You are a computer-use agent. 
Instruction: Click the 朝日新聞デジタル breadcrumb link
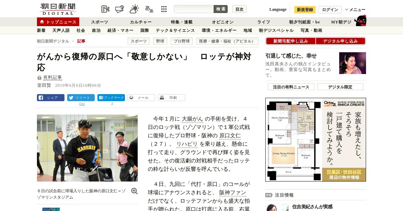coord(53,41)
